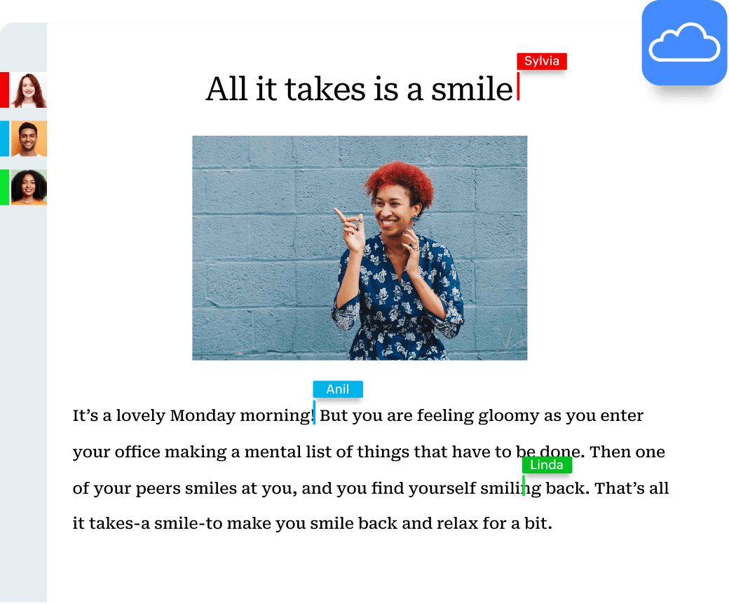Click the green color bar beside third avatar

[x=5, y=187]
